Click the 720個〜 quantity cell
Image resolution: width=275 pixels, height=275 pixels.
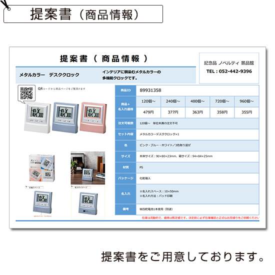[x=222, y=101]
